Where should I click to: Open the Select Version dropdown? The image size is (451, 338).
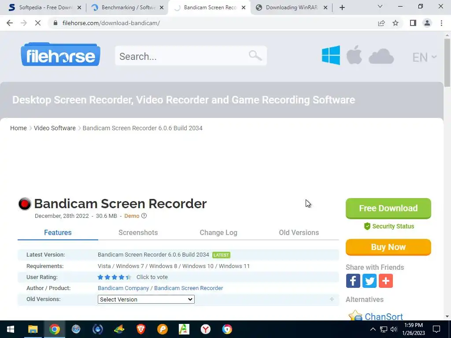click(146, 299)
